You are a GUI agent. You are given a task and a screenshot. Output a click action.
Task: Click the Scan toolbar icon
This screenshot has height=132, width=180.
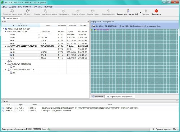[63, 11]
